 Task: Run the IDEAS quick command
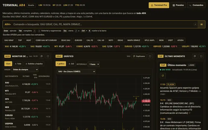(120, 40)
